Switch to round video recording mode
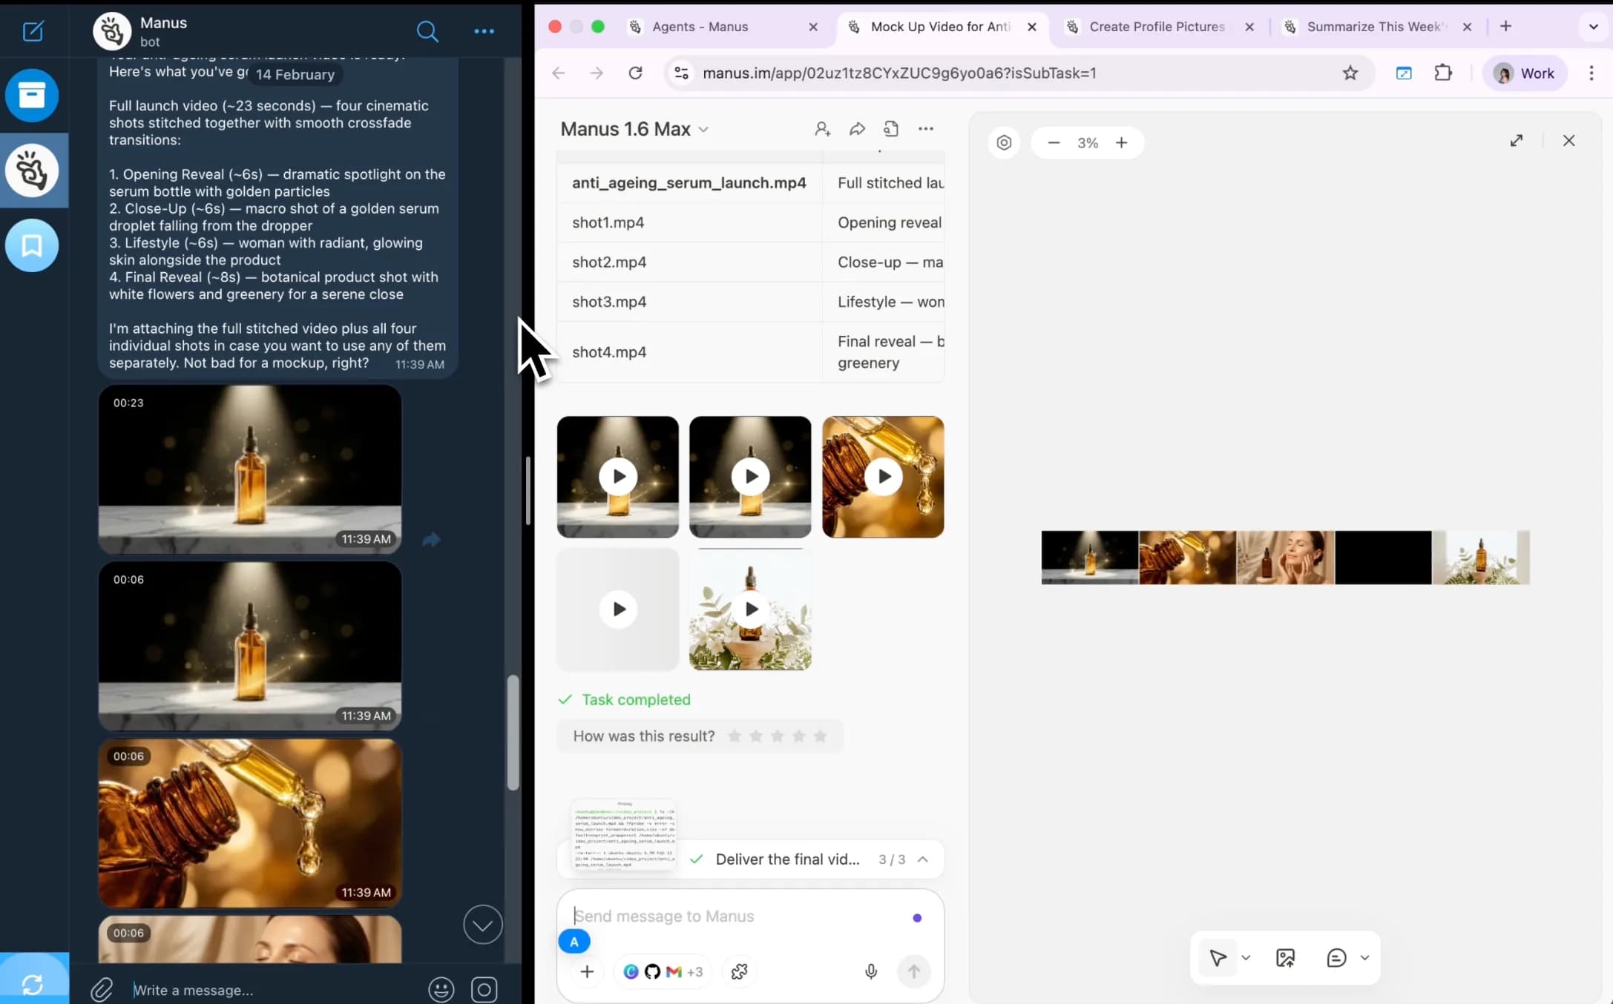This screenshot has height=1004, width=1613. 484,989
